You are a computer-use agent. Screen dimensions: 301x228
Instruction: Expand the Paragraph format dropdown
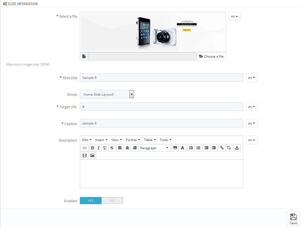tap(154, 148)
